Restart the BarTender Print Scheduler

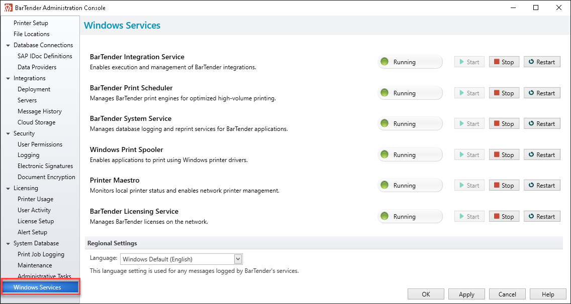tap(542, 93)
